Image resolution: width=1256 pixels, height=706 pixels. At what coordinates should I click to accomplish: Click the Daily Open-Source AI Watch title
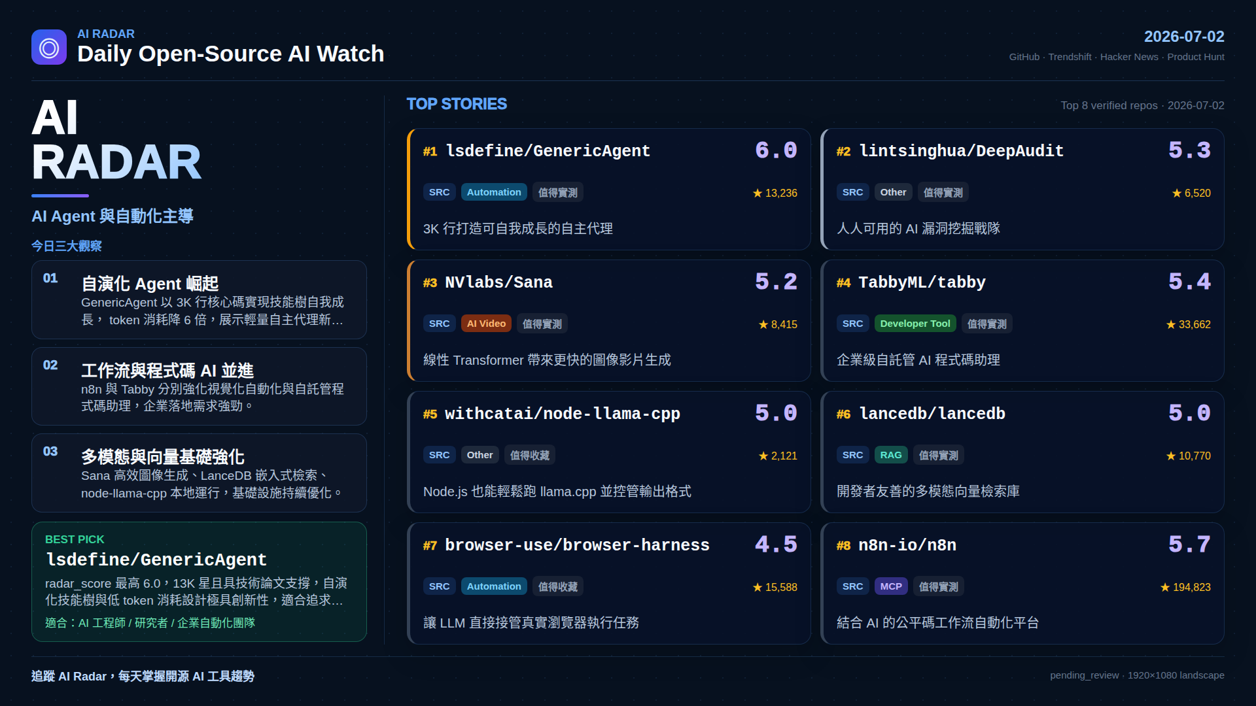coord(231,54)
